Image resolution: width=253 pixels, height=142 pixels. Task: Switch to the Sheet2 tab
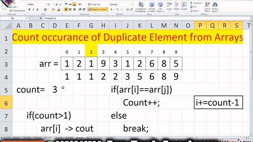tap(27, 138)
